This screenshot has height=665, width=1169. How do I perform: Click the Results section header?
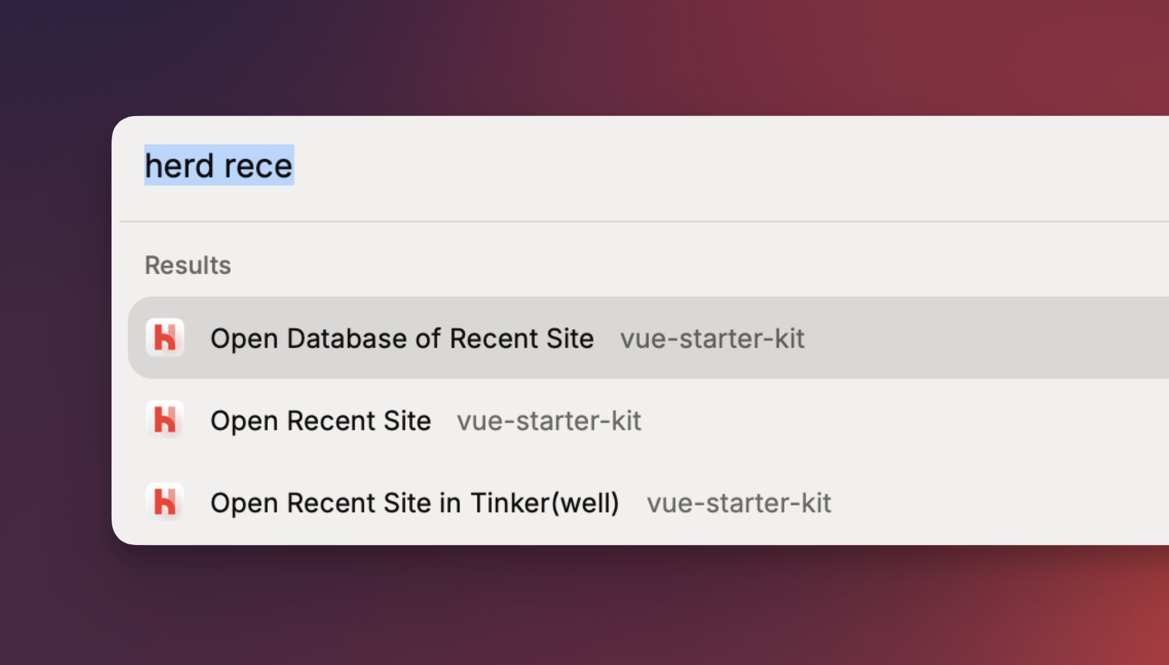pyautogui.click(x=188, y=265)
